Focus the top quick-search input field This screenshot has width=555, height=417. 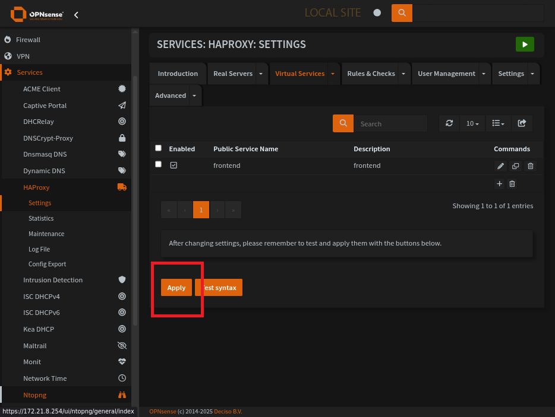[x=478, y=13]
